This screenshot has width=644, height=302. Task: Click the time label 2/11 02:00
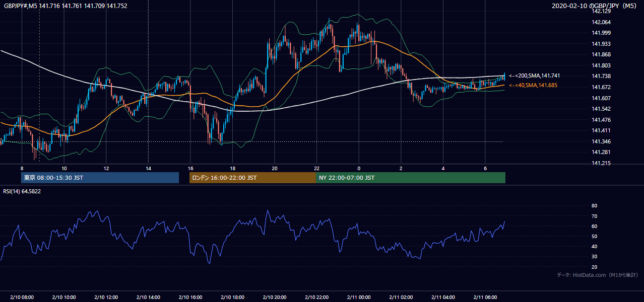pyautogui.click(x=401, y=297)
